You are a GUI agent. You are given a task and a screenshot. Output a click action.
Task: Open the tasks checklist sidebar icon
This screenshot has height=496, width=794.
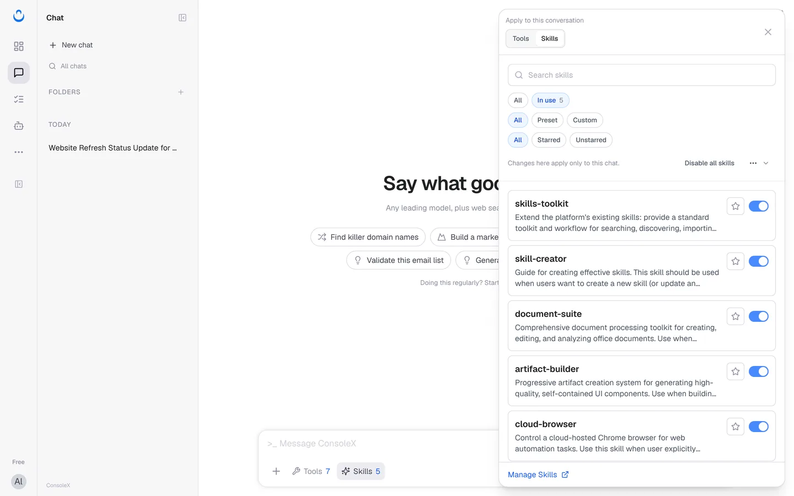[19, 99]
